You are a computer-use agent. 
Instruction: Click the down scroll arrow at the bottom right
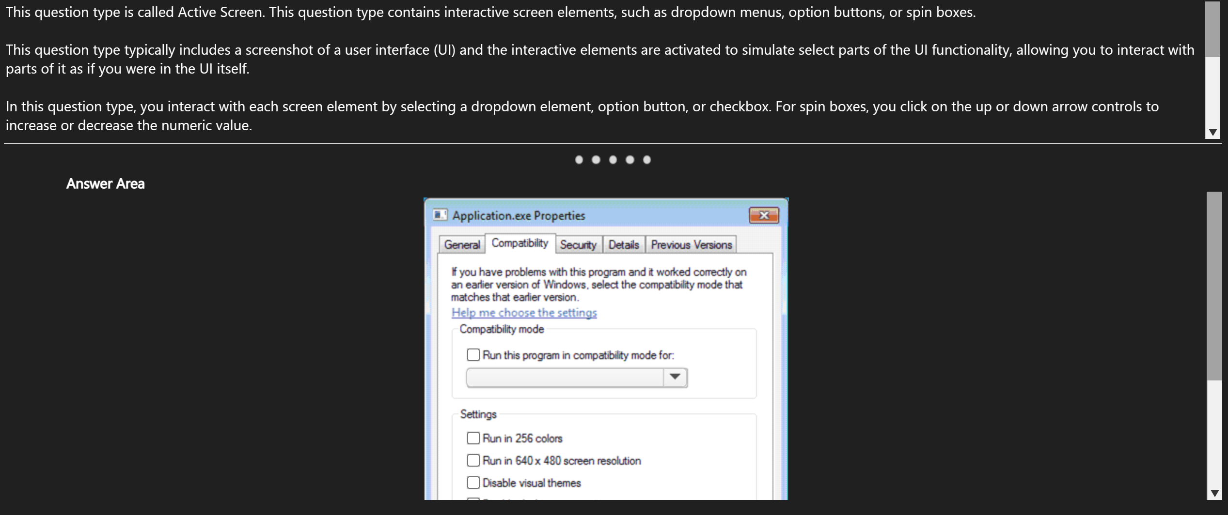(x=1214, y=493)
